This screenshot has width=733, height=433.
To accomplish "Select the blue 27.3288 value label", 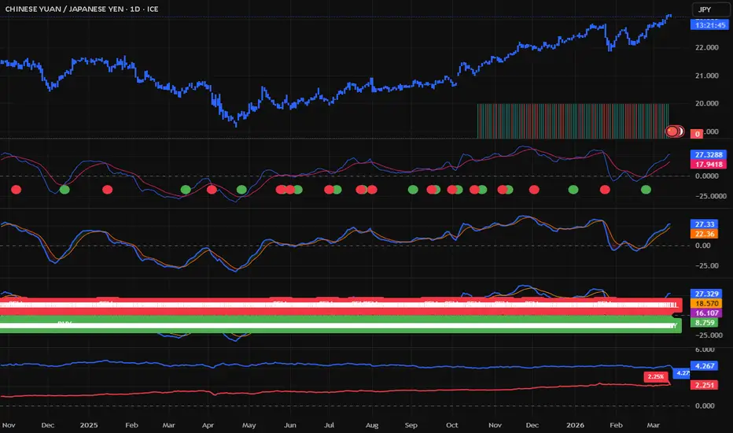I will (x=709, y=154).
